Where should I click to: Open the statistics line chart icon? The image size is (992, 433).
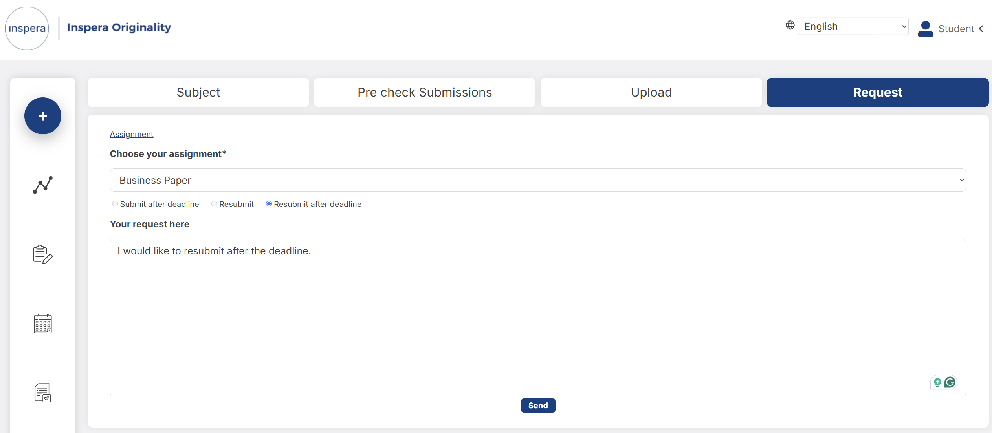click(x=43, y=185)
